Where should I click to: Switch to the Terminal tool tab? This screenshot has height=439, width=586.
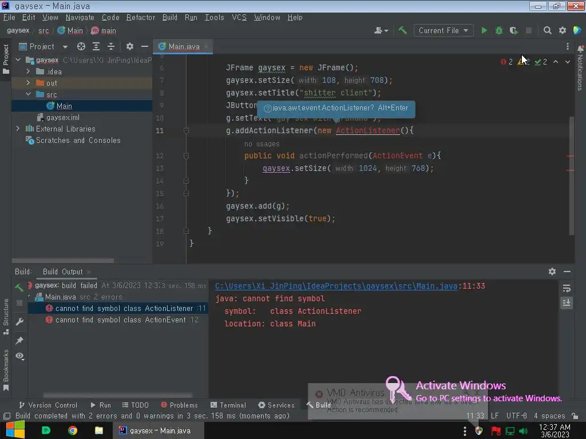[x=228, y=405]
